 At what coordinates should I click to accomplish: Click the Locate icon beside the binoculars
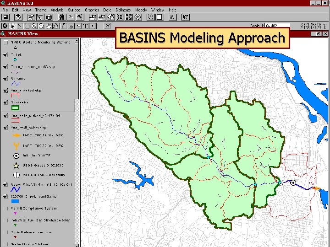click(x=71, y=17)
